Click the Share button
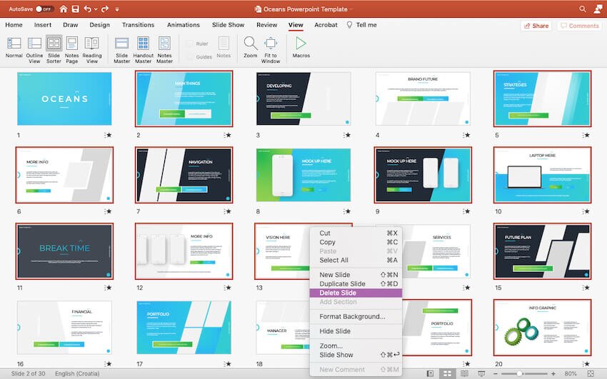This screenshot has width=607, height=379. pyautogui.click(x=536, y=26)
